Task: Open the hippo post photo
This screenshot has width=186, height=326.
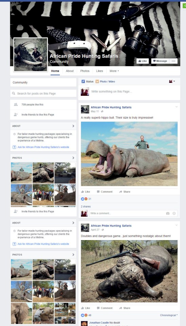Action: [129, 154]
